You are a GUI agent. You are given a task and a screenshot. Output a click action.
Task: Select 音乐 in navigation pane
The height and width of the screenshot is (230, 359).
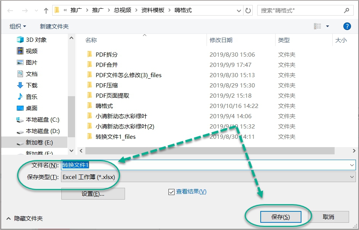27,97
